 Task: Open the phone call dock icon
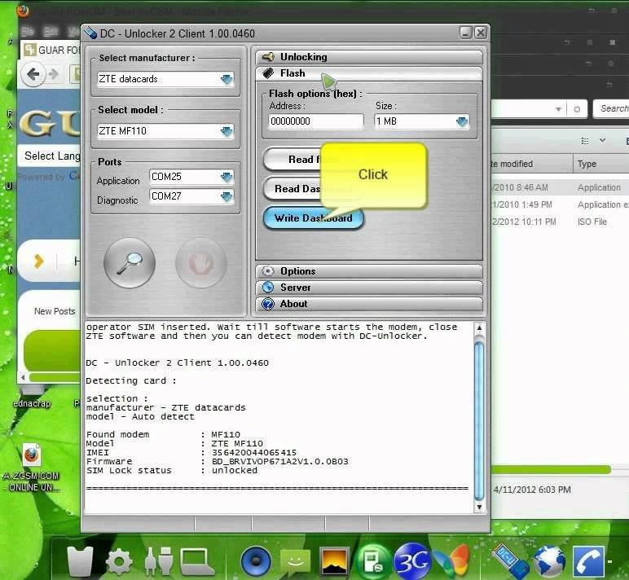tap(588, 561)
